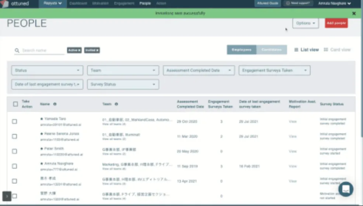Select the checkbox for Yamada Taro
The height and width of the screenshot is (206, 363).
[x=14, y=121]
